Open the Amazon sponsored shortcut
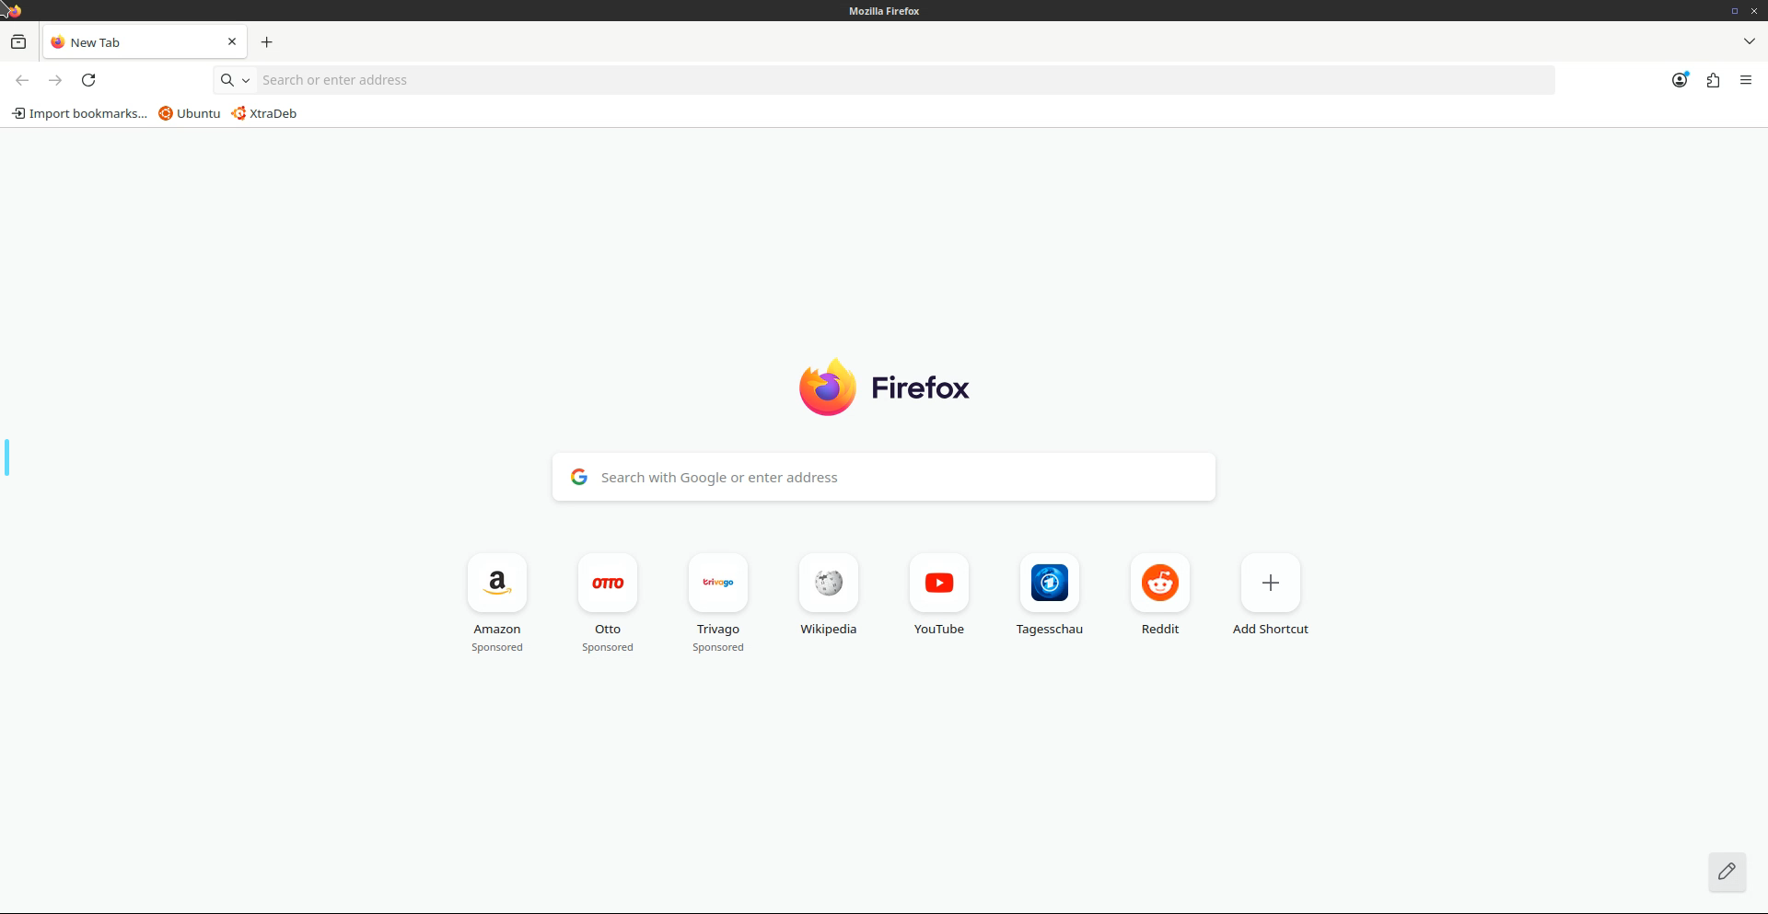Screen dimensions: 1768x914 click(x=496, y=583)
